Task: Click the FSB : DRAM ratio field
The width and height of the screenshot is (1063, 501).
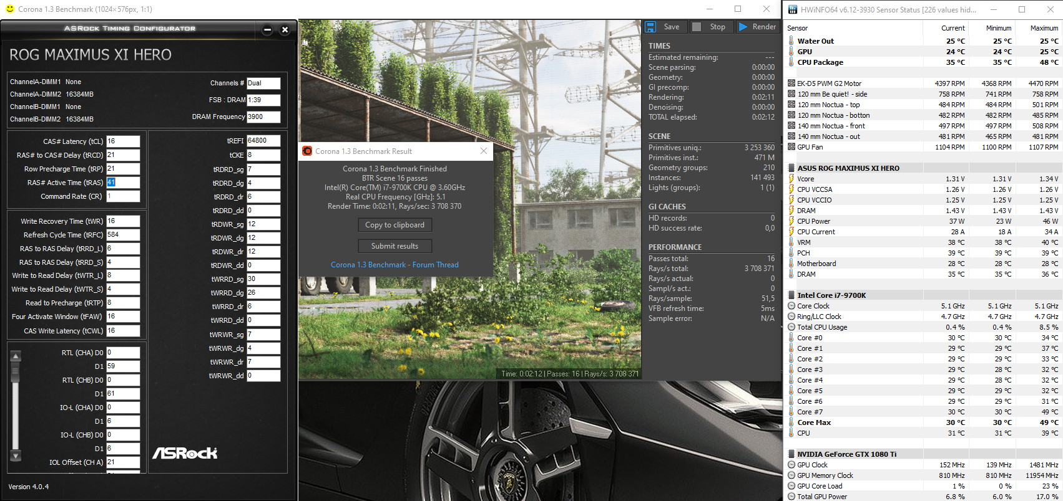Action: [x=263, y=100]
